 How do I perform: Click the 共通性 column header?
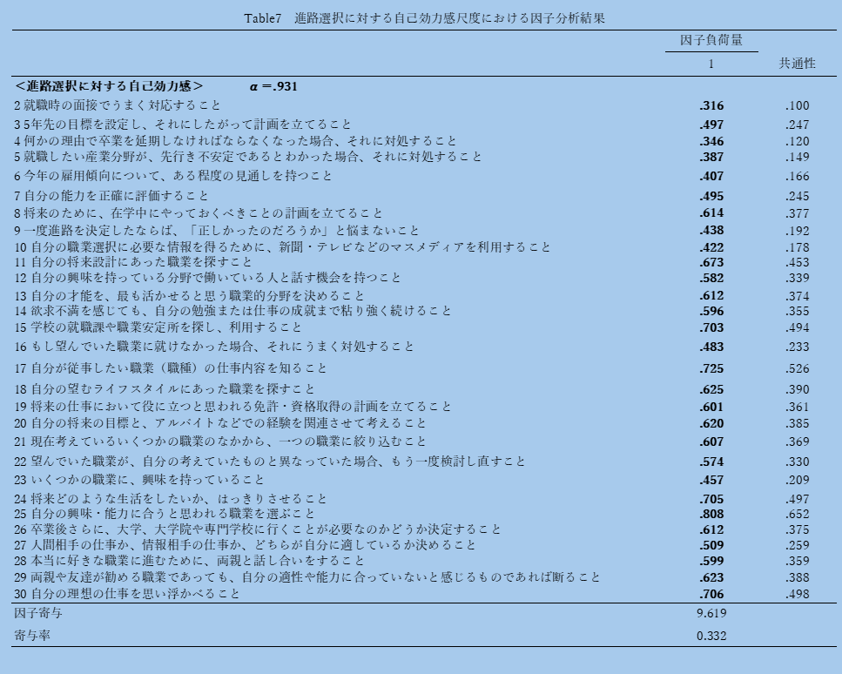[x=797, y=64]
